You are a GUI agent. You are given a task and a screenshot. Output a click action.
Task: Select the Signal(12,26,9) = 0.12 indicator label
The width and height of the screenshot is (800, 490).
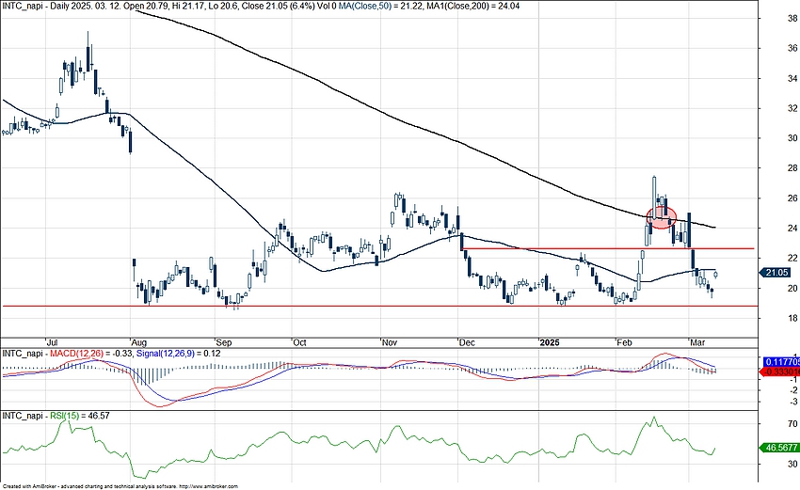(x=178, y=354)
